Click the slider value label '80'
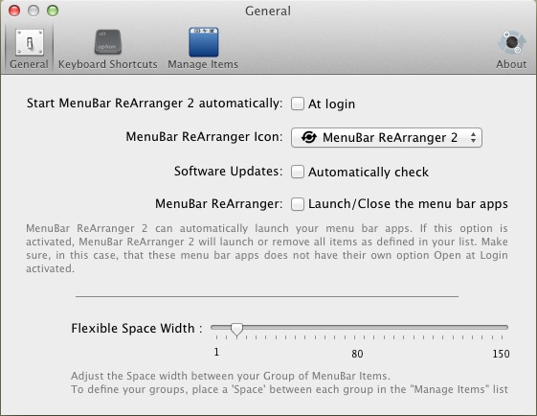 357,354
